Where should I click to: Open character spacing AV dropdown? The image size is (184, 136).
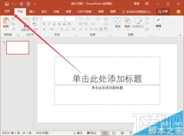point(70,24)
